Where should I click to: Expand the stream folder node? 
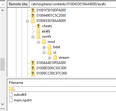(49, 58)
